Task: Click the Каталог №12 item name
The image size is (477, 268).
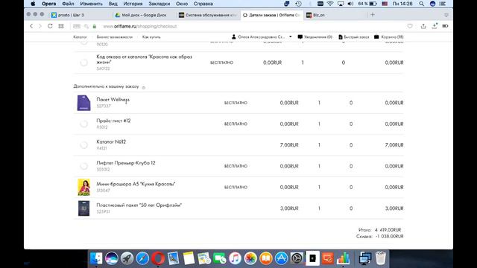Action: pos(111,141)
